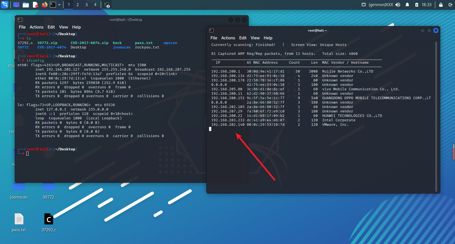The height and width of the screenshot is (244, 455).
Task: Close the root@kali: ~ terminal window
Action: pyautogui.click(x=436, y=30)
